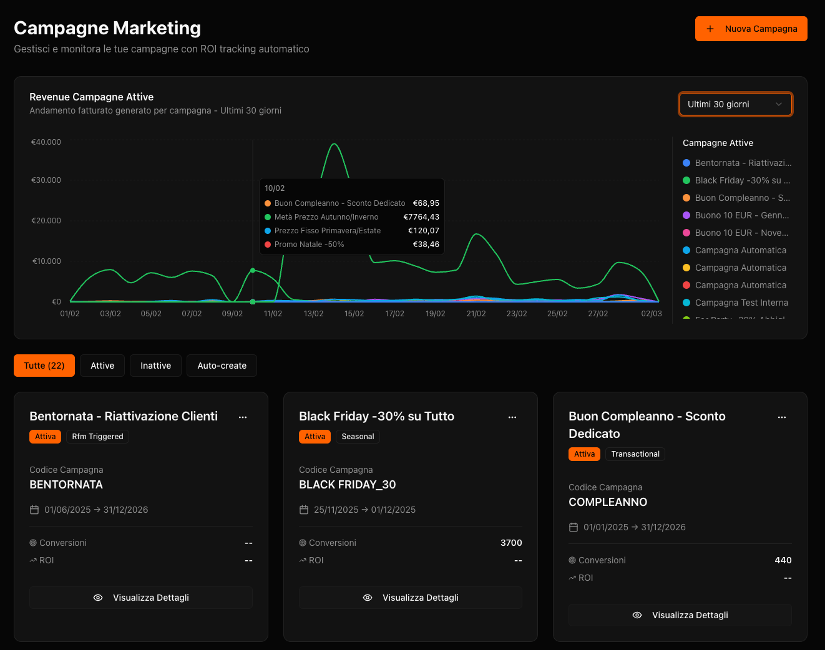825x650 pixels.
Task: Click the green revenue peak on the chart
Action: pyautogui.click(x=334, y=145)
